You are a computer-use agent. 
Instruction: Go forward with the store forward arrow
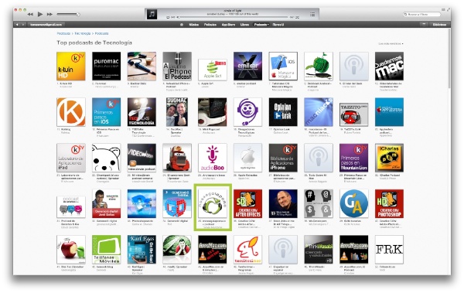click(x=22, y=25)
